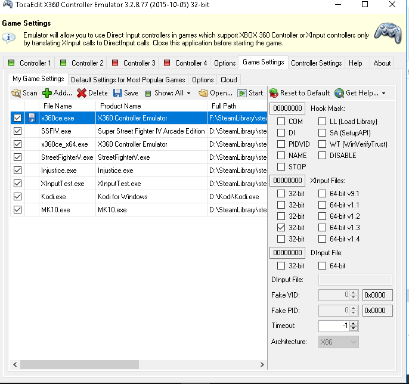
Task: Click the D:\Kodi\Kodi.exe path cell
Action: 237,196
